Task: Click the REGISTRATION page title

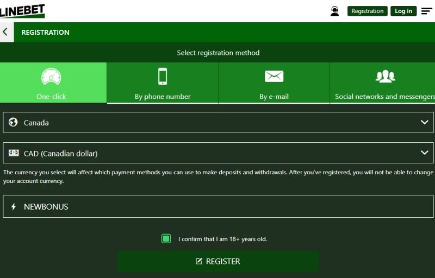Action: (x=46, y=32)
